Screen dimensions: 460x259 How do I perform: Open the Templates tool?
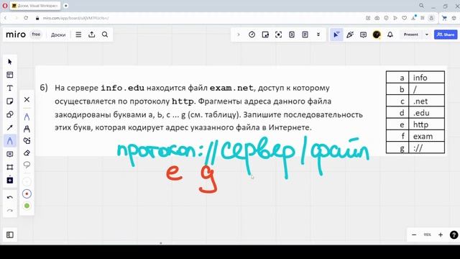click(10, 75)
